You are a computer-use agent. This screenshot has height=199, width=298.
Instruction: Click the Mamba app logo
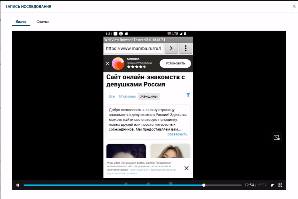[118, 63]
